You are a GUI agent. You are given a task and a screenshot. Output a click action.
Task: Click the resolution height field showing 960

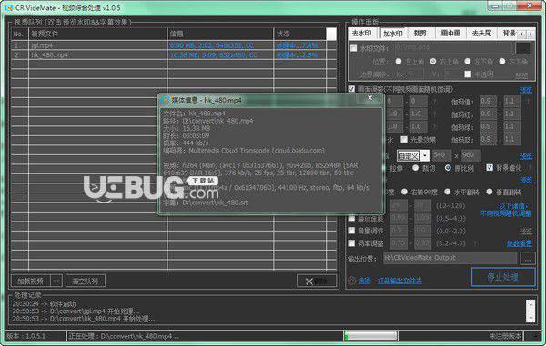(x=470, y=155)
